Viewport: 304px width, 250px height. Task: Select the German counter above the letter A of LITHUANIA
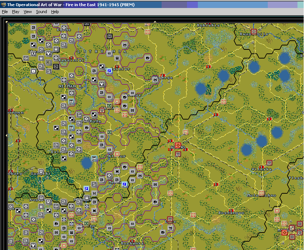(x=125, y=45)
